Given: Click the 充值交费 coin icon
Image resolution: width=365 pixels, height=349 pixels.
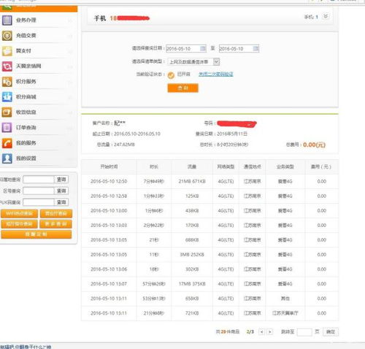Looking at the screenshot, I should [x=7, y=36].
